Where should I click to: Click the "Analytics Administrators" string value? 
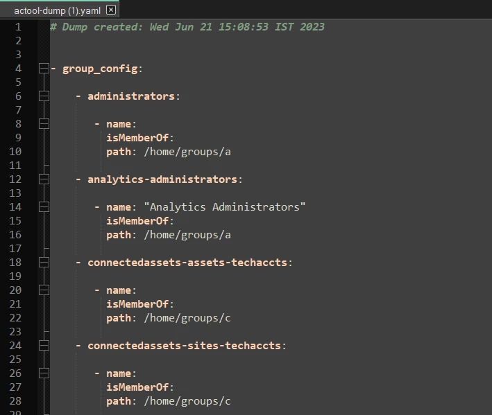point(225,207)
